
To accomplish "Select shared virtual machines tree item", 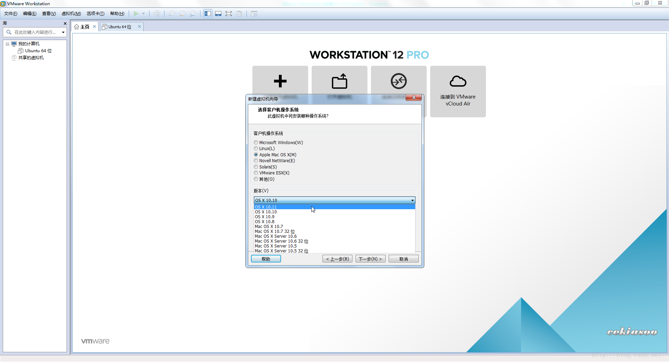I will 31,58.
